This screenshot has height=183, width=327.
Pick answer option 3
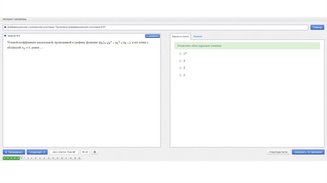coord(180,75)
